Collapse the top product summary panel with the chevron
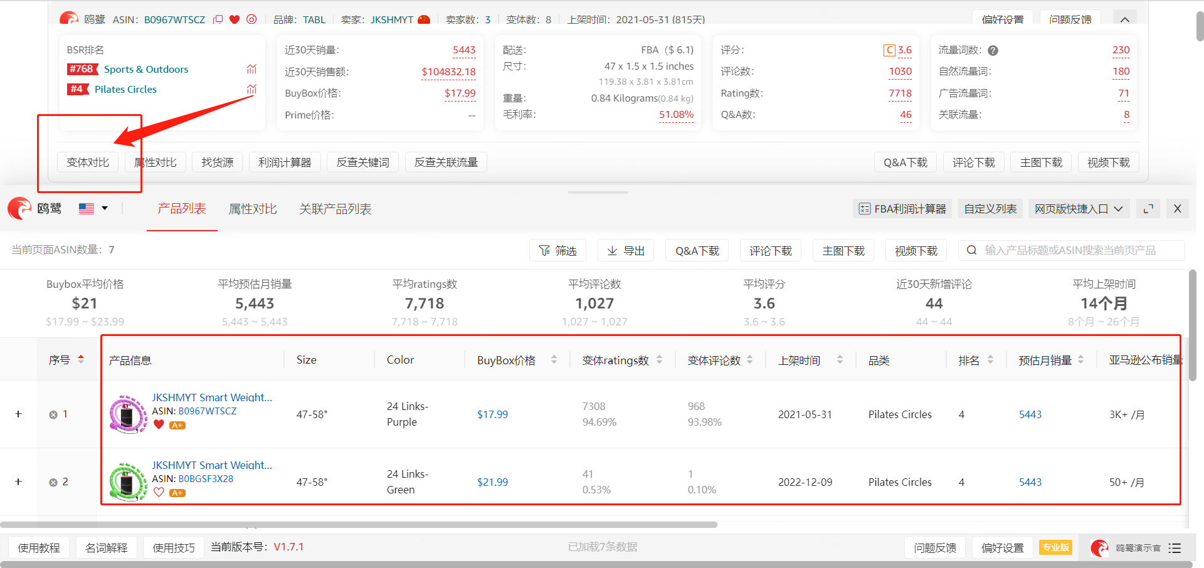The image size is (1204, 568). (1125, 19)
